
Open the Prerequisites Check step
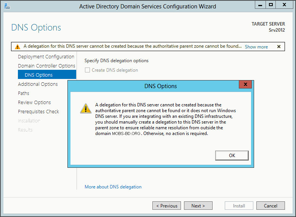tap(38, 111)
